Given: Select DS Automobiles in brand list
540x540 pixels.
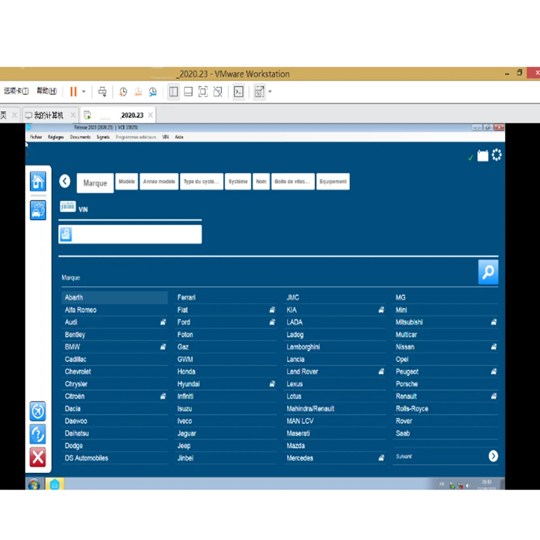Looking at the screenshot, I should coord(114,458).
